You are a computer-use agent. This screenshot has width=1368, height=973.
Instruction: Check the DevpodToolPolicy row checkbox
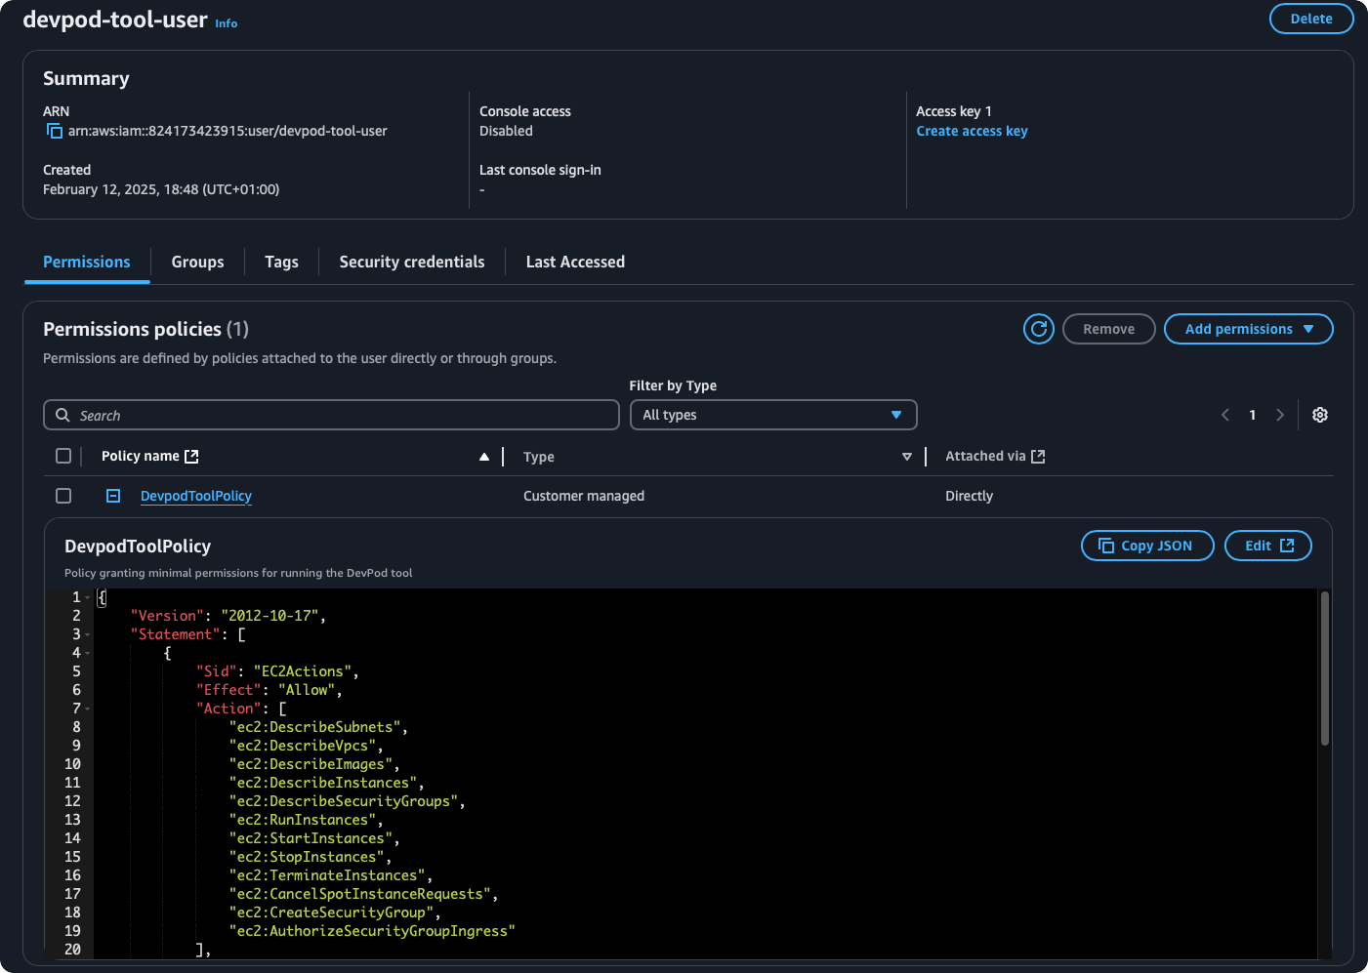[x=63, y=496]
